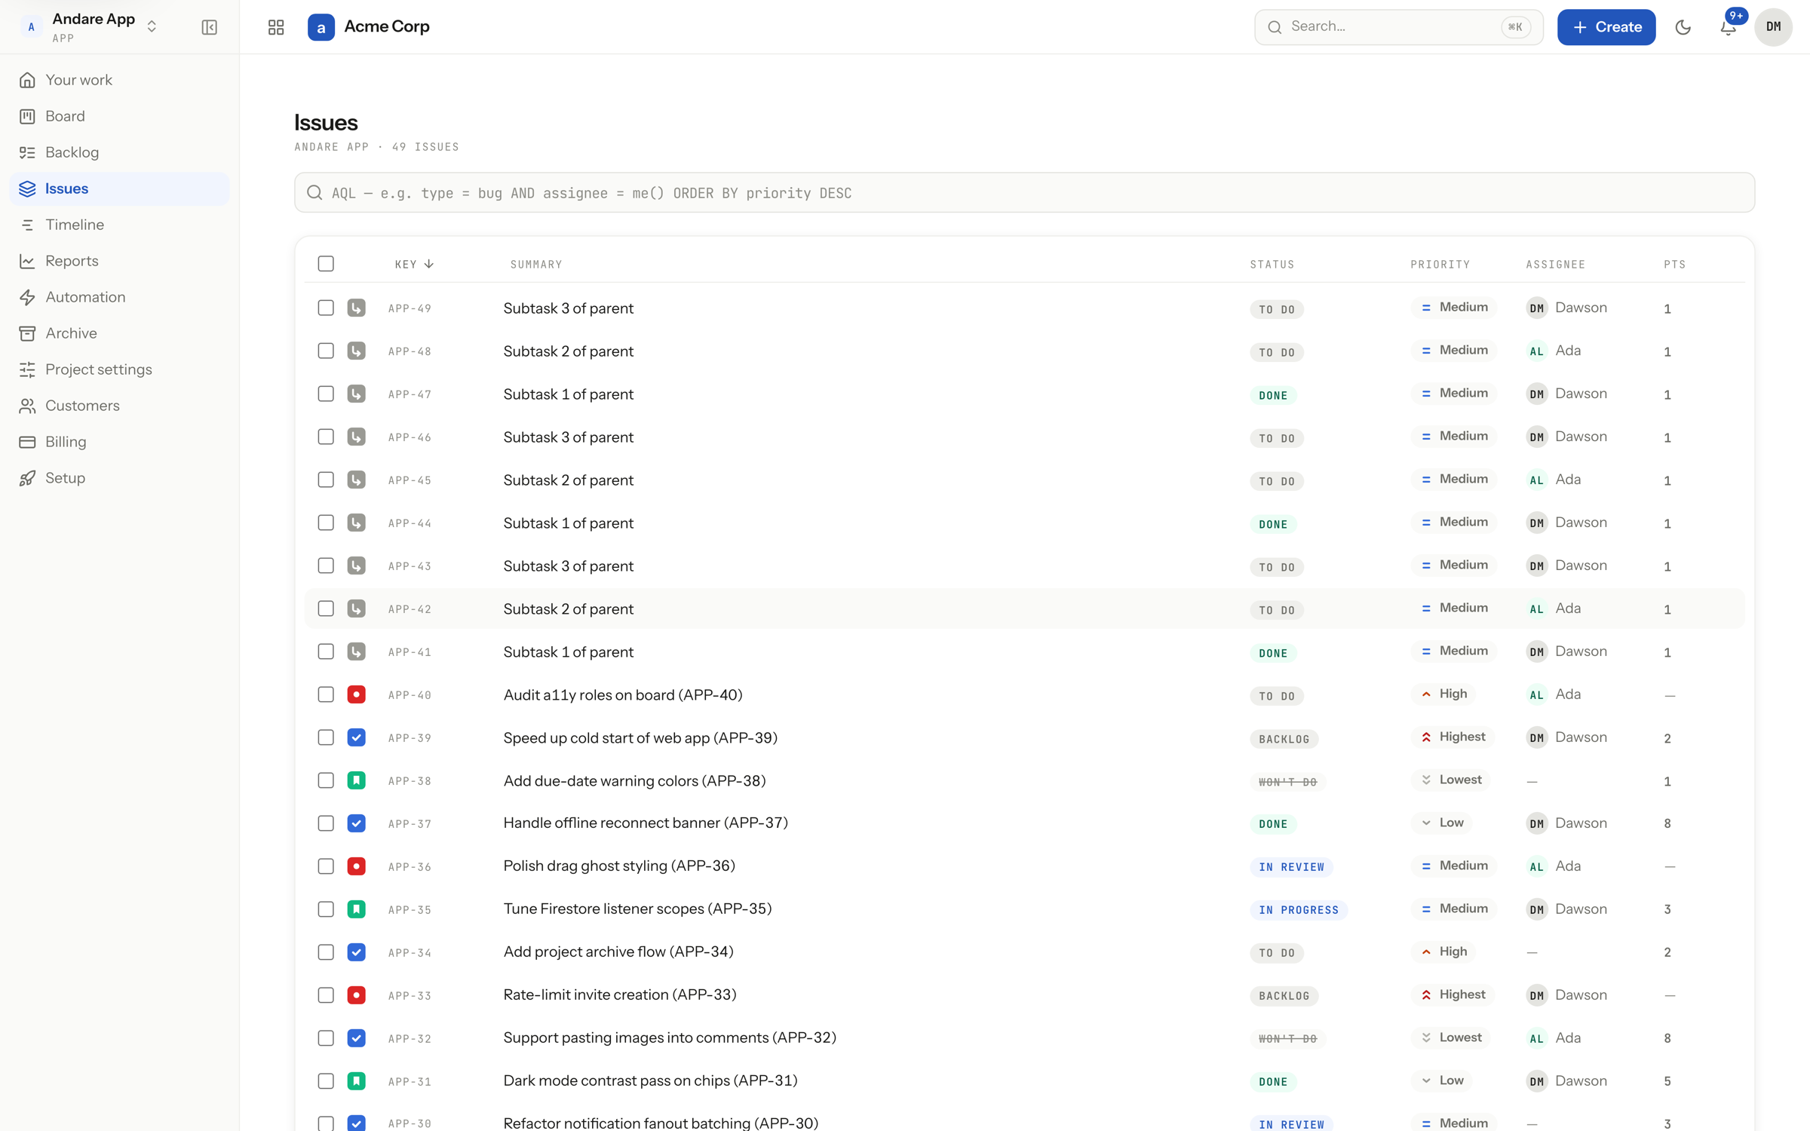Check the APP-31 row checkbox
Image resolution: width=1810 pixels, height=1131 pixels.
point(326,1081)
